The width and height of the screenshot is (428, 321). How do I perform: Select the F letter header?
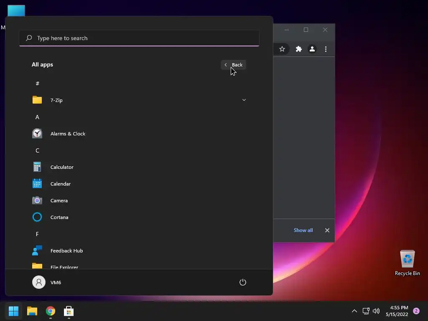[37, 234]
